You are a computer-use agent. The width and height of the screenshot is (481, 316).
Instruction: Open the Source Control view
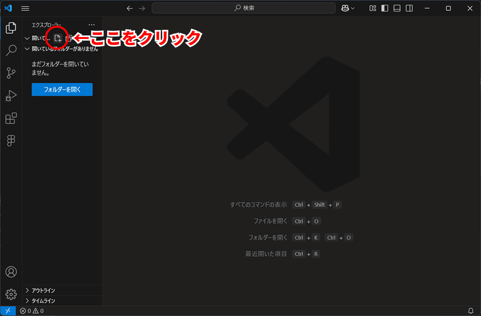tap(11, 73)
